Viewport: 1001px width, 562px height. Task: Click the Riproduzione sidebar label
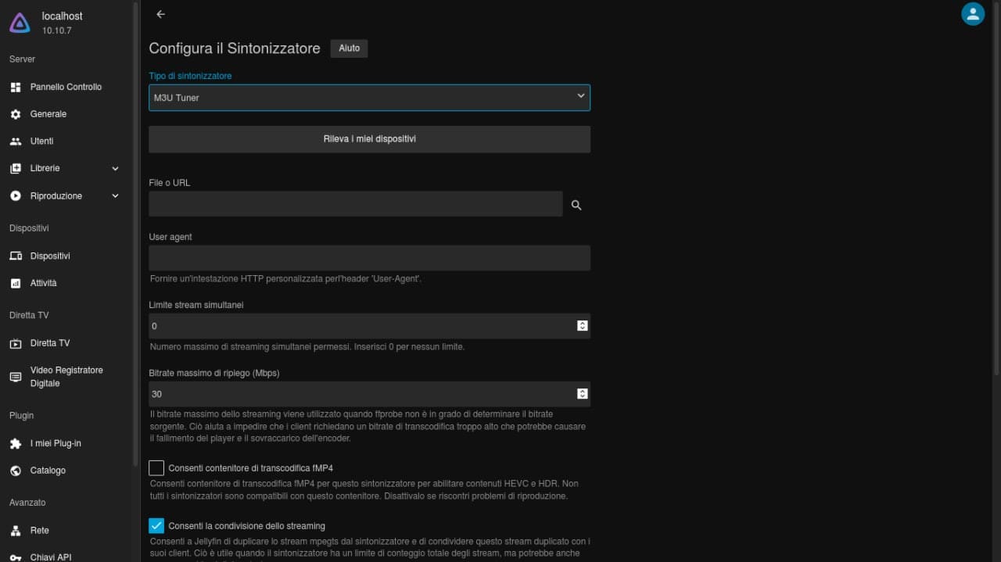click(56, 196)
